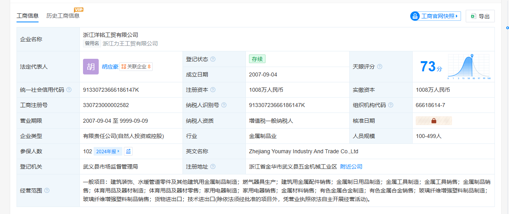Click the help icon beside 统一社会信用代码
Screen dimensions: 509x214
coord(69,90)
